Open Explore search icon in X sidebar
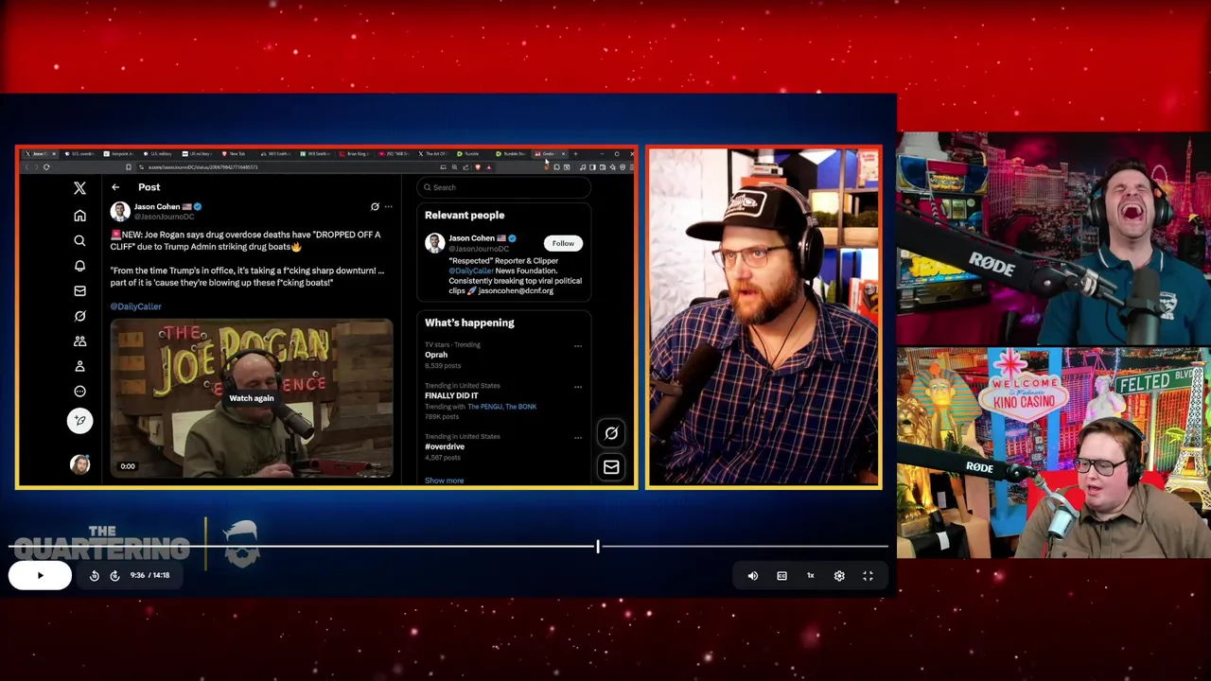The width and height of the screenshot is (1211, 681). 79,240
